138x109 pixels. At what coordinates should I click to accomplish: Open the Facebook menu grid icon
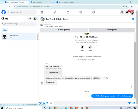pos(122,12)
